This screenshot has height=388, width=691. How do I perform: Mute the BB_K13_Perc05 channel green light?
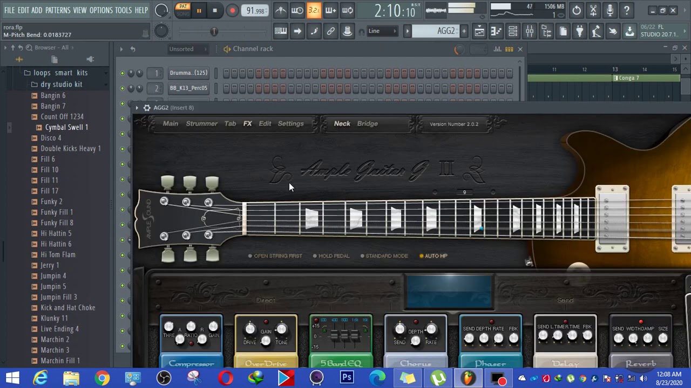click(x=123, y=88)
